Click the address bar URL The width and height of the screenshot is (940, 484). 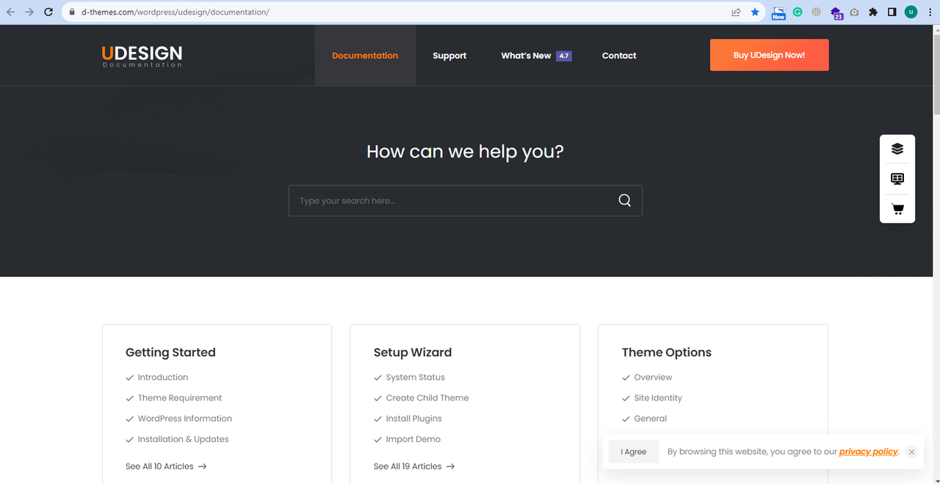point(175,12)
